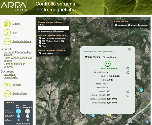Choose the Stradale base map radio button
Viewport: 152px width, 125px height.
coord(139,25)
